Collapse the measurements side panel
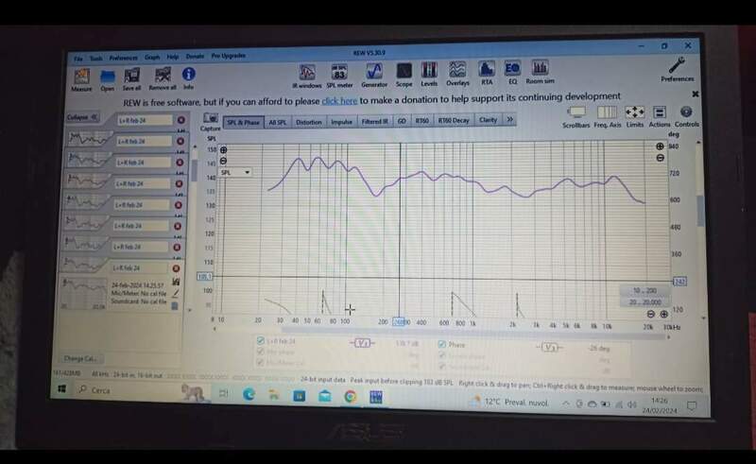The image size is (756, 464). pyautogui.click(x=82, y=117)
